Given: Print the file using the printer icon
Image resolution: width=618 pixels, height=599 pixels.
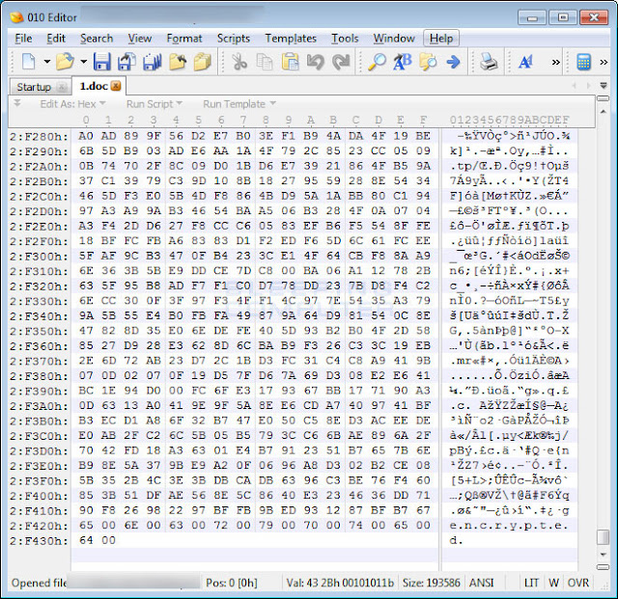Looking at the screenshot, I should pos(489,62).
